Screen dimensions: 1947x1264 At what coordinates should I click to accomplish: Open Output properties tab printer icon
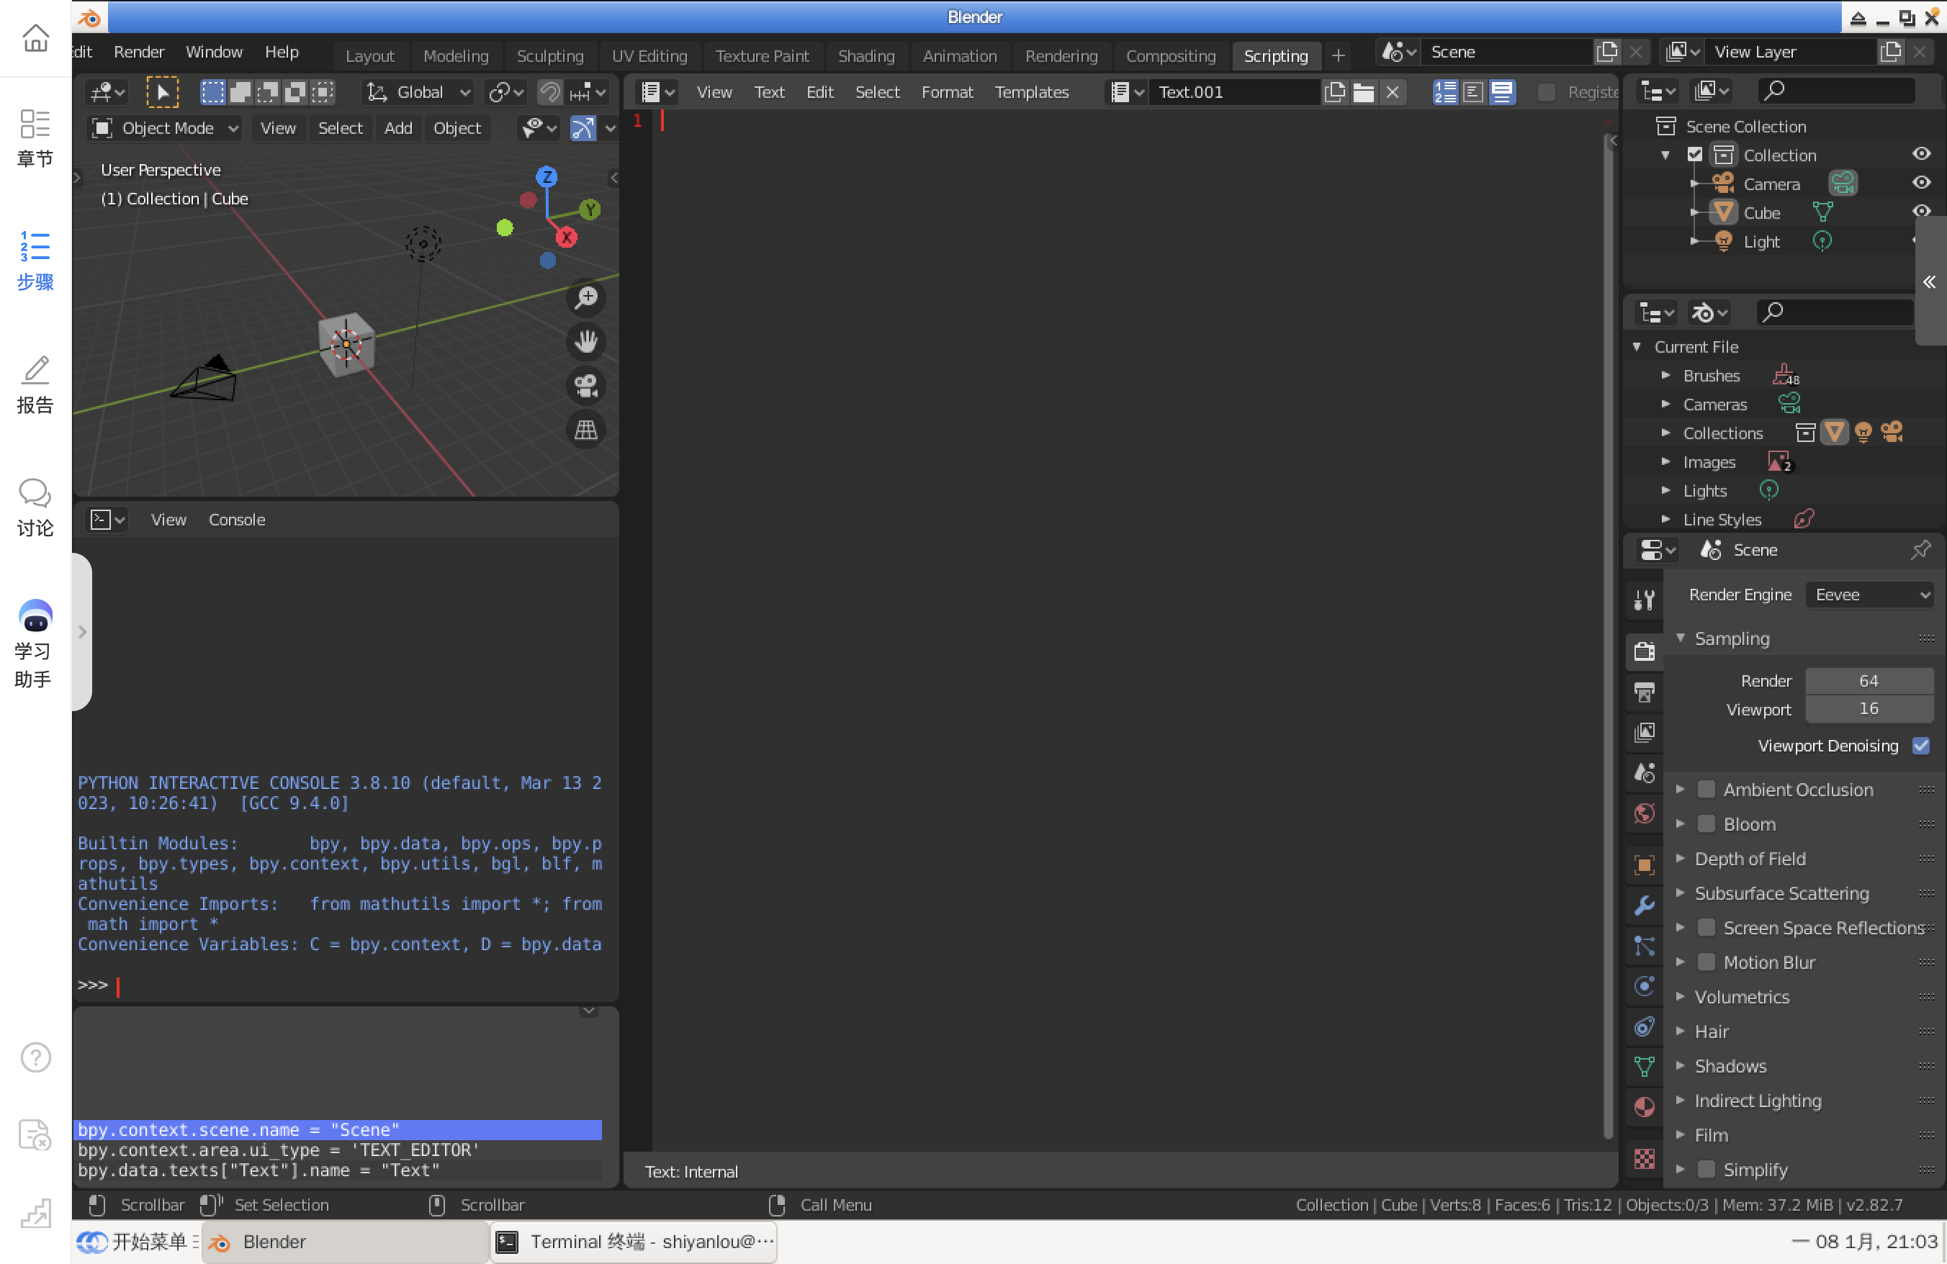1643,692
